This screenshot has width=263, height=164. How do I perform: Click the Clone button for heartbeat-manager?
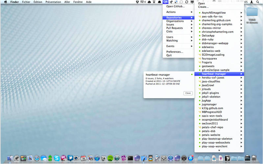(188, 93)
